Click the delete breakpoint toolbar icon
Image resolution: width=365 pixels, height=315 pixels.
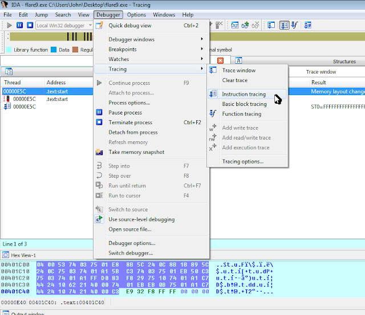click(x=219, y=25)
